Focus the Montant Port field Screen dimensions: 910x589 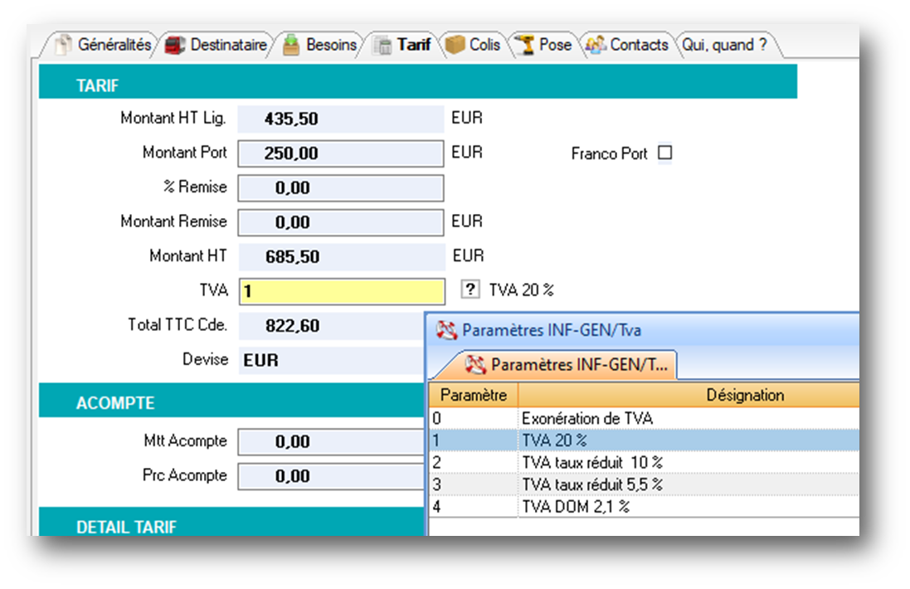pyautogui.click(x=341, y=153)
